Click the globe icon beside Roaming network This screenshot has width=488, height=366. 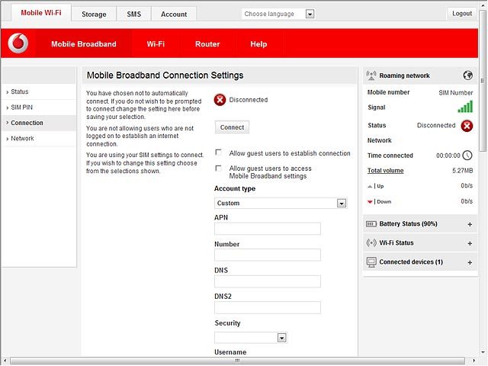pyautogui.click(x=467, y=75)
